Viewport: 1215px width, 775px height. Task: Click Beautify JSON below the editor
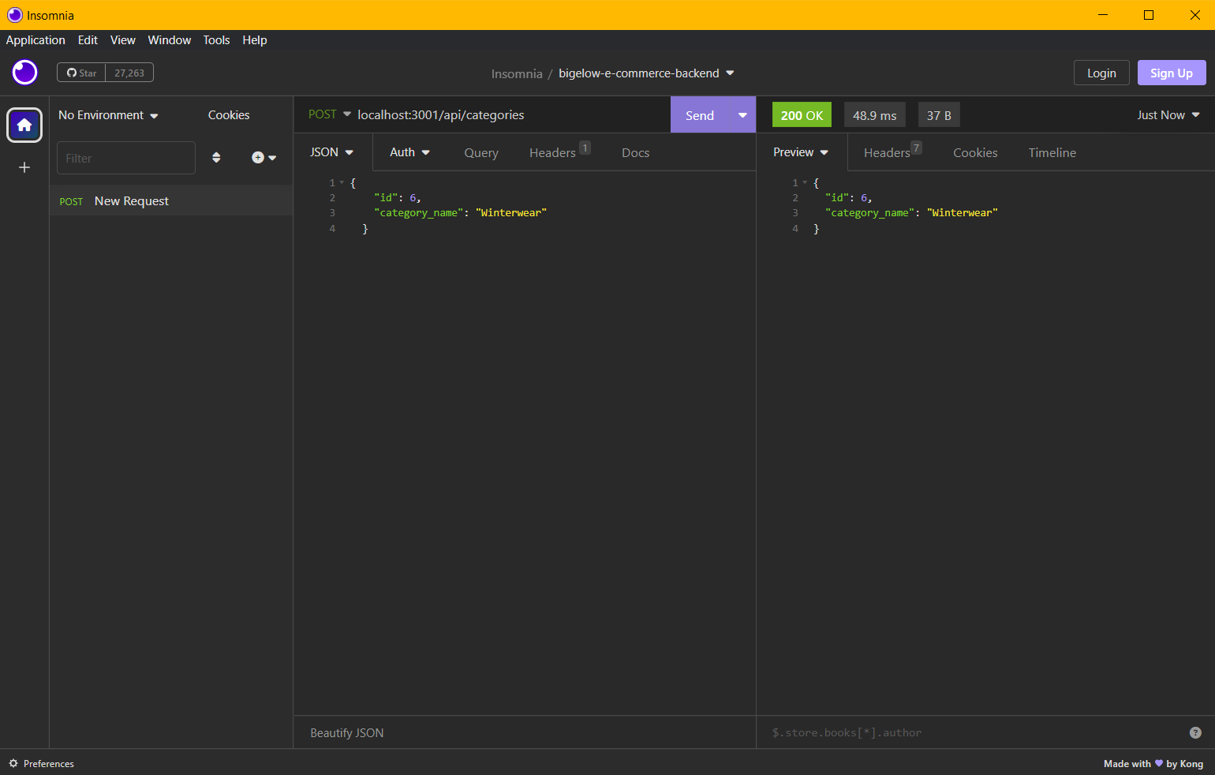[346, 732]
